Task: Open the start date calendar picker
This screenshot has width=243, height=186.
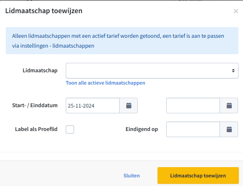Action: point(128,106)
